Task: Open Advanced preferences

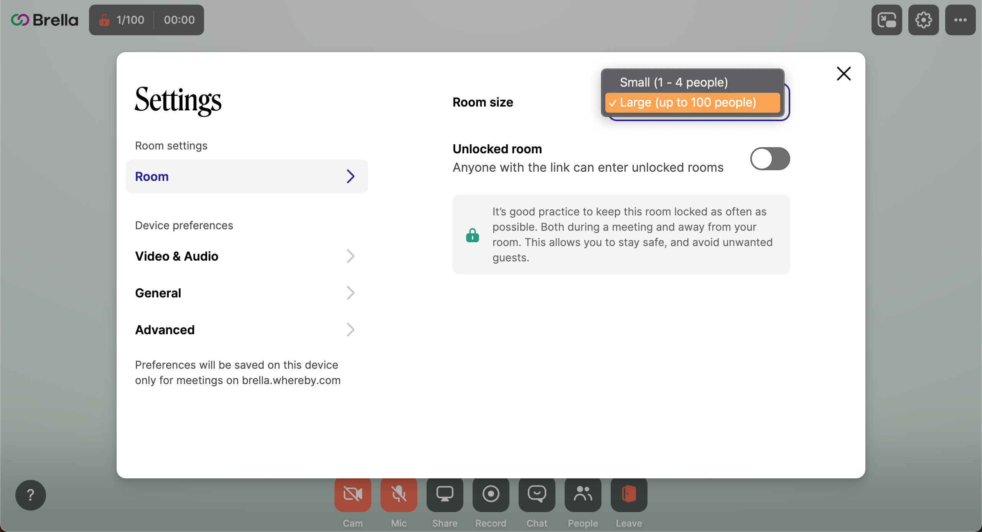Action: [x=247, y=330]
